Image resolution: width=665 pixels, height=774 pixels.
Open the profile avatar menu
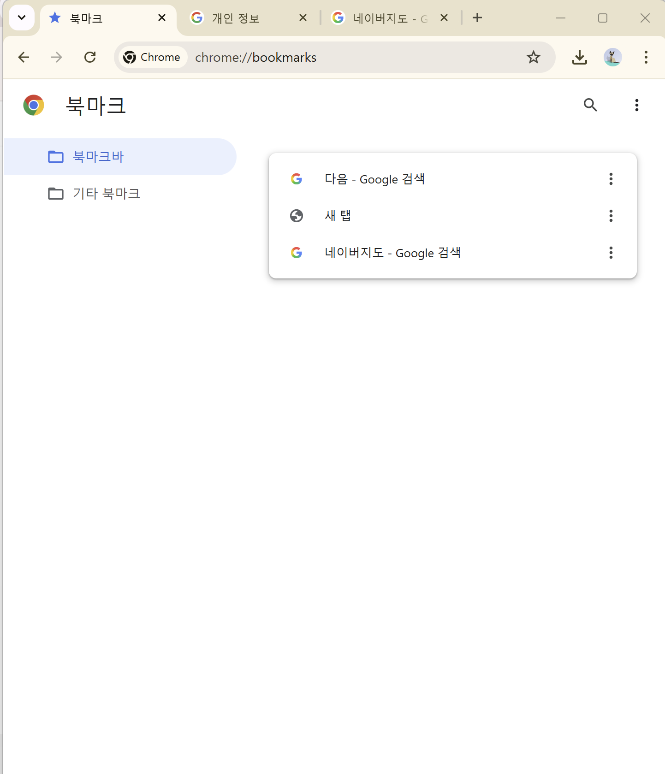pyautogui.click(x=613, y=57)
